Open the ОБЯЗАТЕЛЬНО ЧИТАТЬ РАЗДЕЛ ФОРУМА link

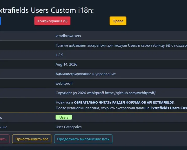tap(124, 102)
